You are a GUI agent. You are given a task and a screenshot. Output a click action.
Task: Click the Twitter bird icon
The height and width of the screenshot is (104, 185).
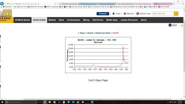point(182,25)
